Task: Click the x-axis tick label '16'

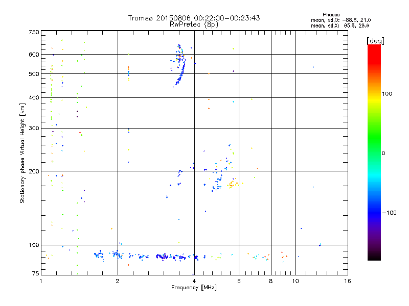Action: click(348, 281)
